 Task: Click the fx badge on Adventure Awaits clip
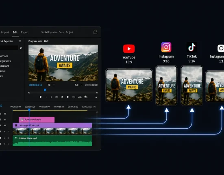click(x=22, y=119)
